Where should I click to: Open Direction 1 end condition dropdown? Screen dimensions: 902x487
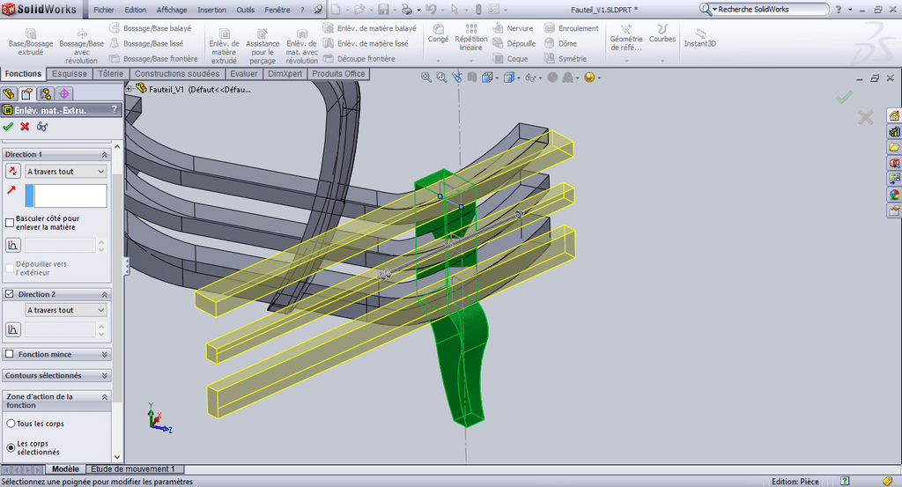pyautogui.click(x=65, y=172)
